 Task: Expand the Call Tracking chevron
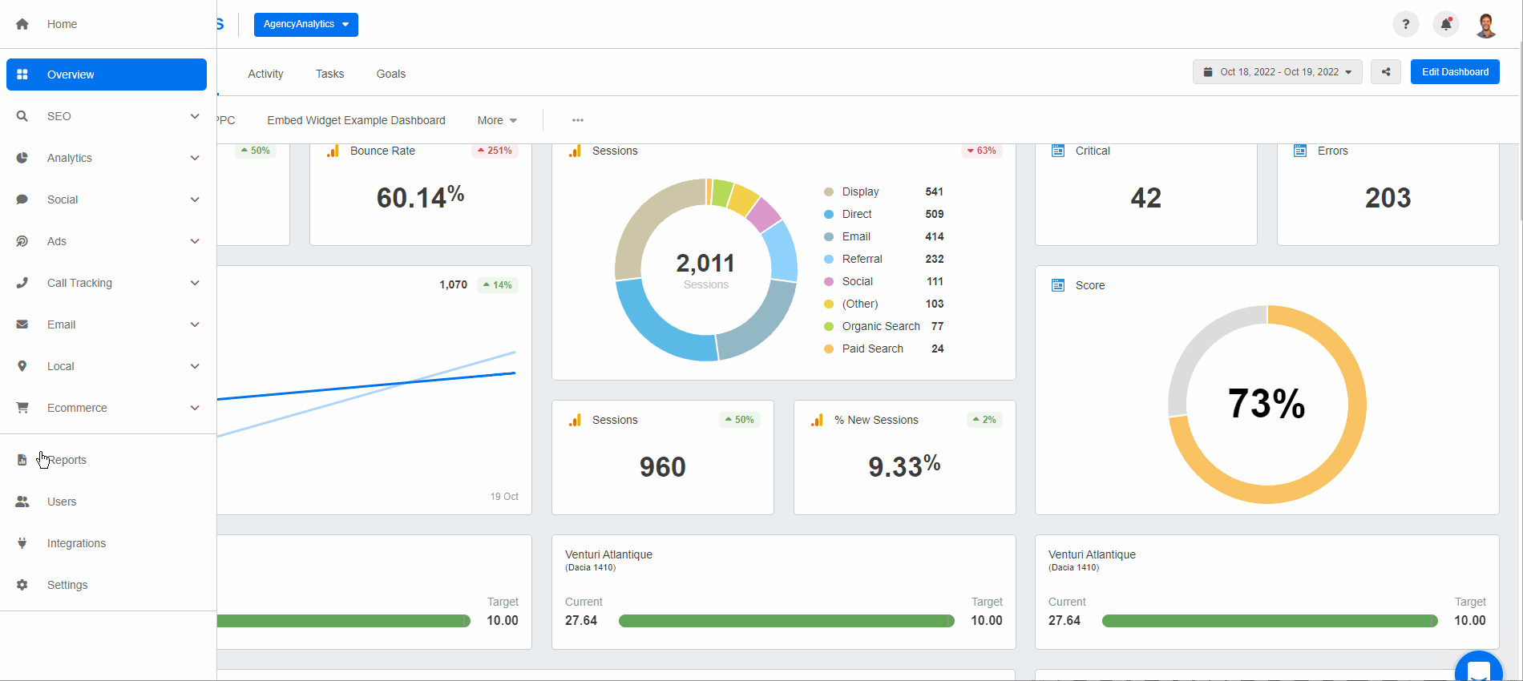(195, 283)
